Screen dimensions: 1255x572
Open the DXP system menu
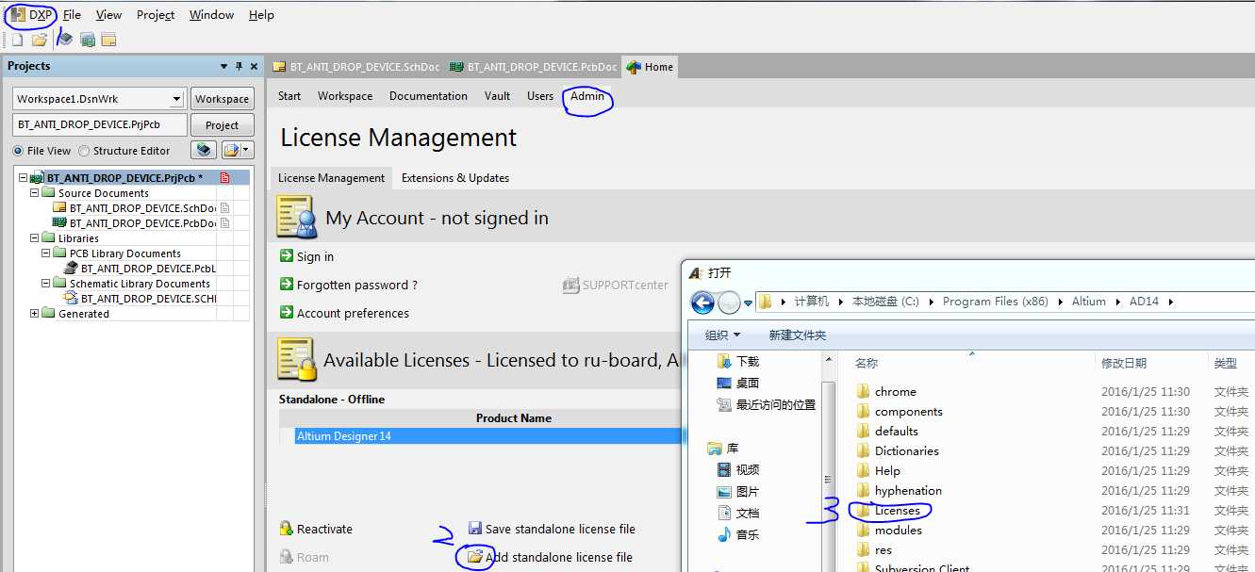tap(32, 15)
